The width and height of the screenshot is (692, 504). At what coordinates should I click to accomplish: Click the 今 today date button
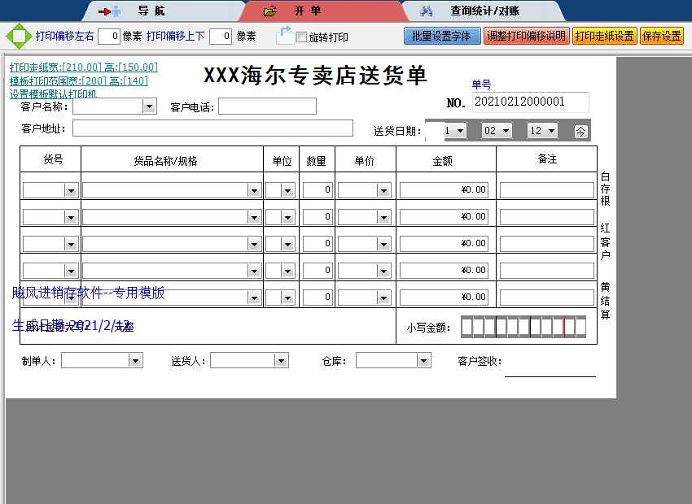point(580,131)
